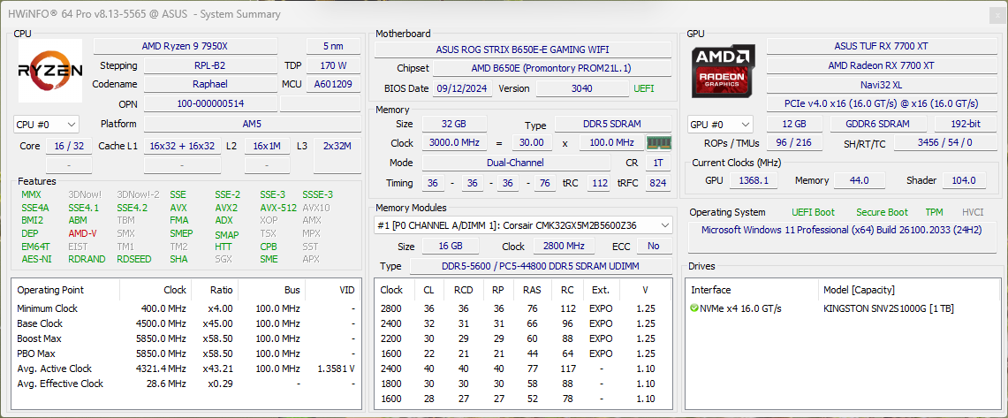The width and height of the screenshot is (1008, 418).
Task: Select the 2200 EXPO timing row
Action: pos(523,338)
